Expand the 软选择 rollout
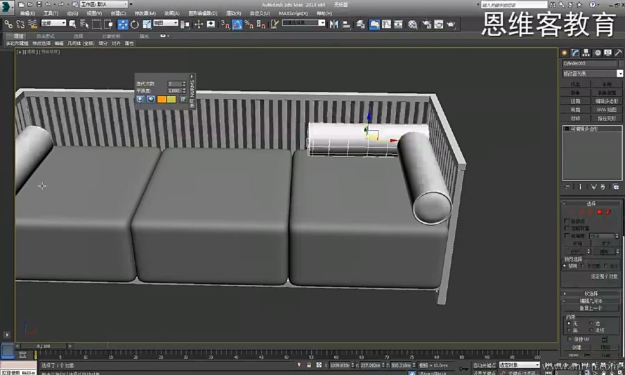 592,293
